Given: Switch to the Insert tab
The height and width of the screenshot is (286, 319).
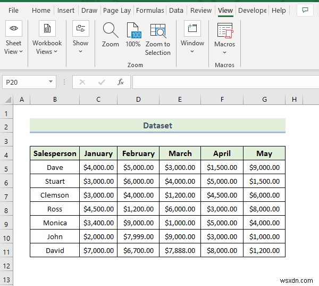Looking at the screenshot, I should (x=66, y=11).
